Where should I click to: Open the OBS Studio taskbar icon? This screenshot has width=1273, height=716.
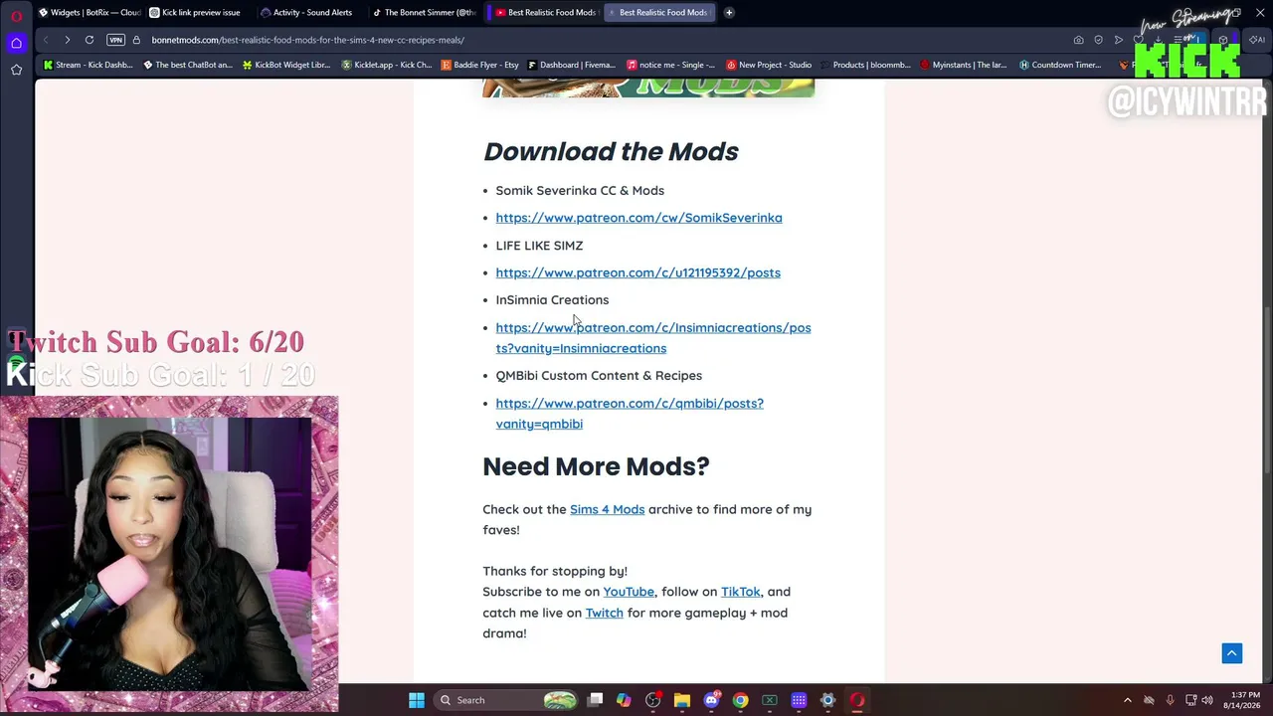652,700
